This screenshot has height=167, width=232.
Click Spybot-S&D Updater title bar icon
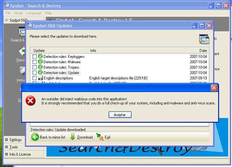[x=30, y=25]
